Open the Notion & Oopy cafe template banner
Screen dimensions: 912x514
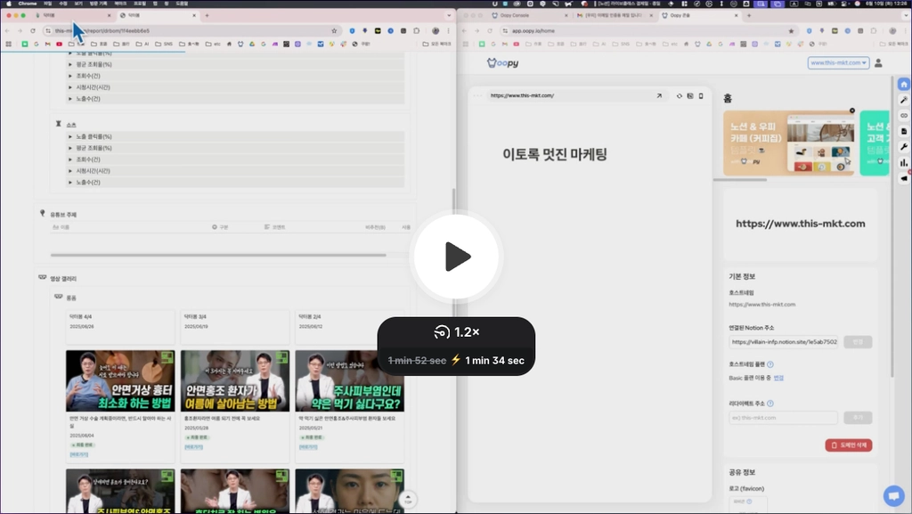click(x=789, y=143)
